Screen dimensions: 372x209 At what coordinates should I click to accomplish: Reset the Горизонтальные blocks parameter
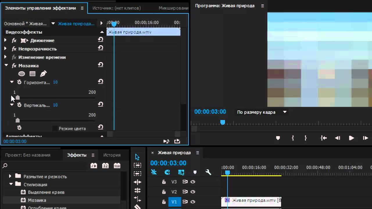click(101, 82)
